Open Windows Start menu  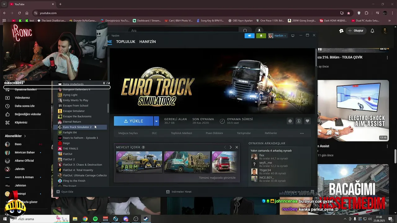(x=5, y=219)
